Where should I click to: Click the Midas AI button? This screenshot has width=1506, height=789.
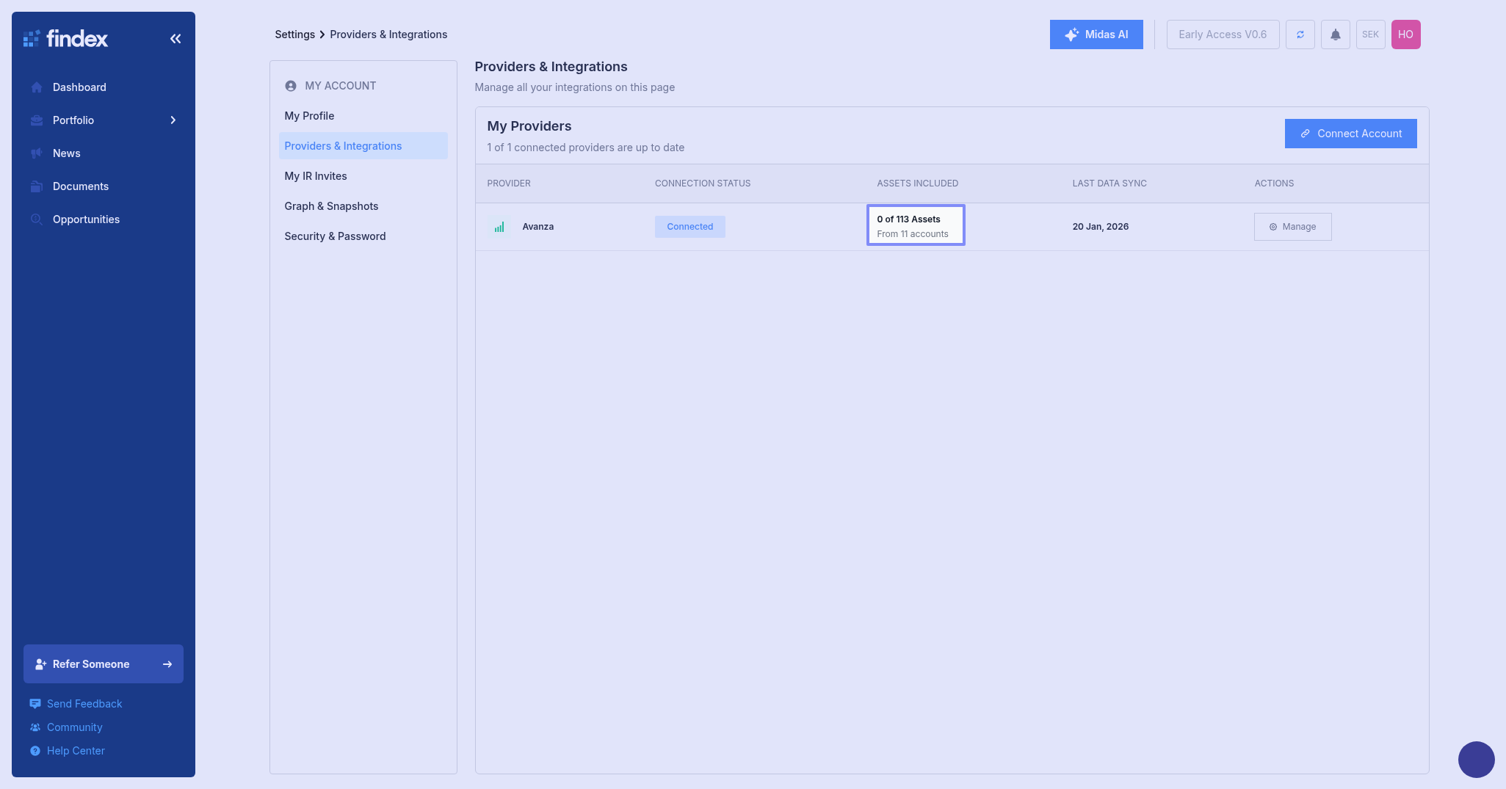(1096, 34)
